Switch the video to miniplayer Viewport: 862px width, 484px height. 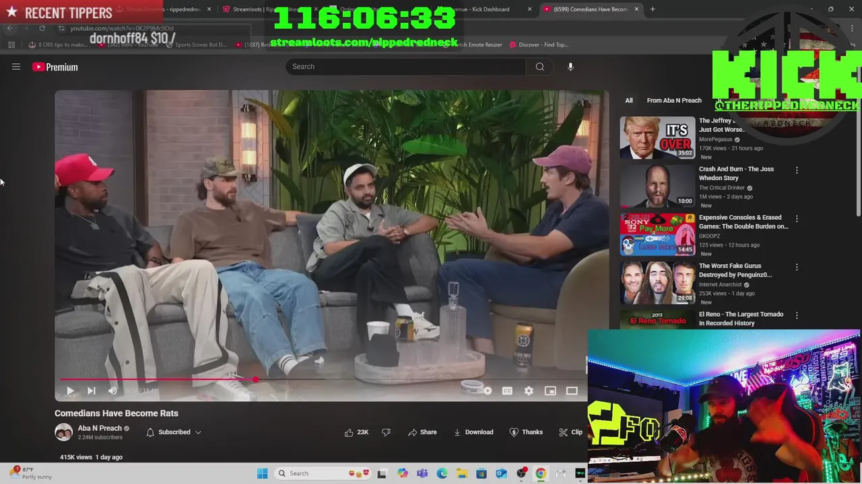[x=550, y=391]
